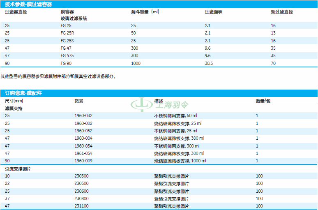
Task: Click the 引流支撑圆片 section label
Action: (x=18, y=169)
